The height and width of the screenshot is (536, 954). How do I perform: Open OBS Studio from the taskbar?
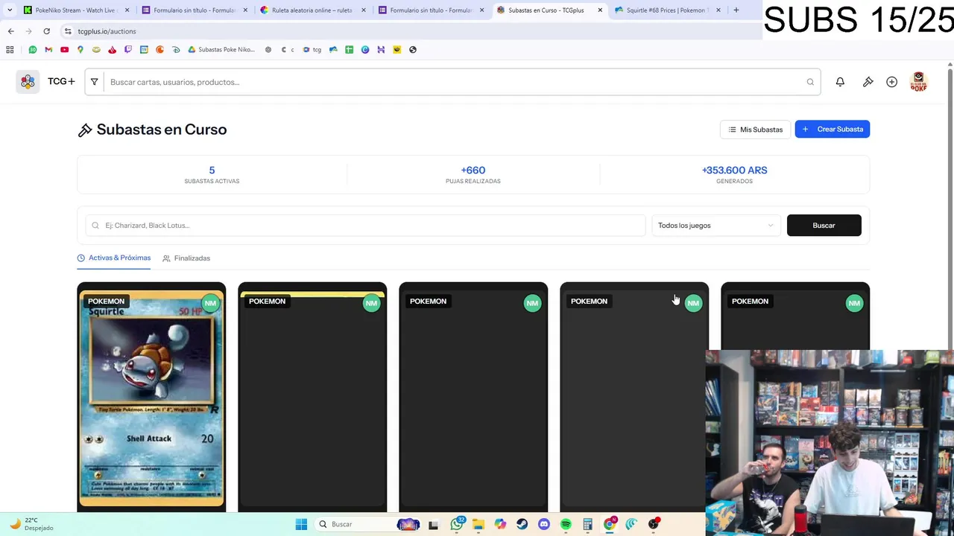click(653, 524)
